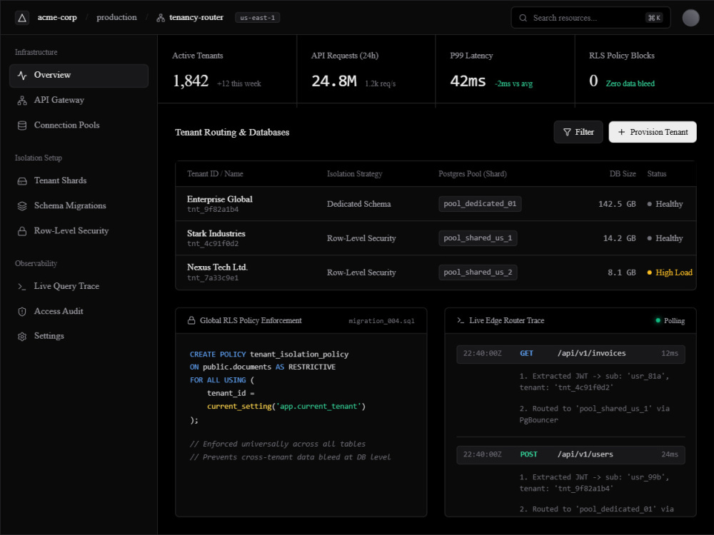This screenshot has height=535, width=714.
Task: Click the Healthy status dot for Enterprise Global
Action: click(649, 204)
